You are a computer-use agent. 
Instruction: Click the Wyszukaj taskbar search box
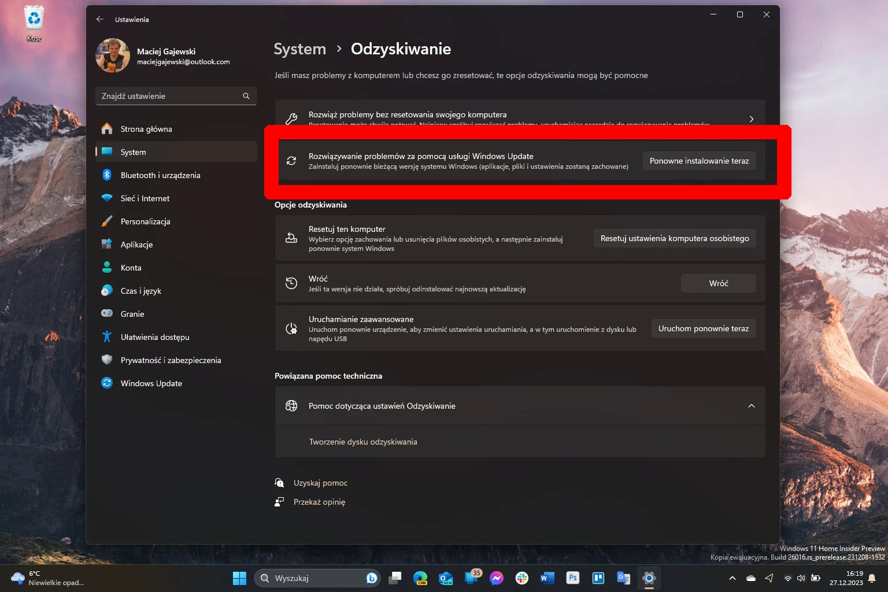(x=317, y=578)
